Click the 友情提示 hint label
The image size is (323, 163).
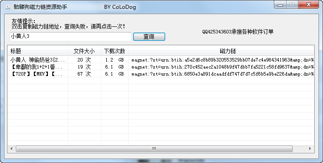pos(23,21)
